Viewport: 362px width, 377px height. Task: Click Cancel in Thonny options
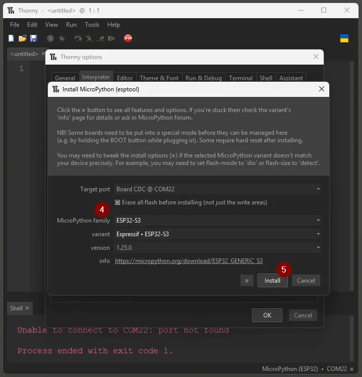303,315
